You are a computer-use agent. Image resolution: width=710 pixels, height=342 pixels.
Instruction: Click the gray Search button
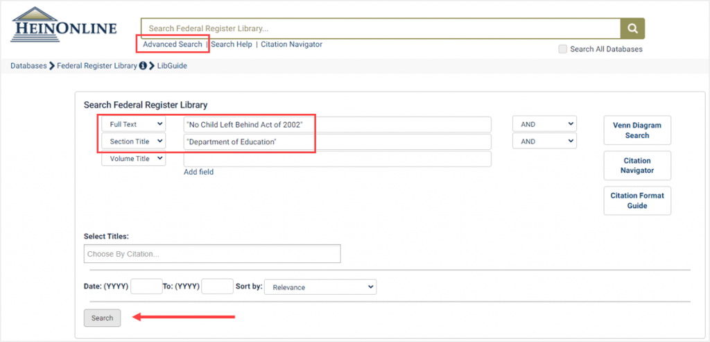103,318
